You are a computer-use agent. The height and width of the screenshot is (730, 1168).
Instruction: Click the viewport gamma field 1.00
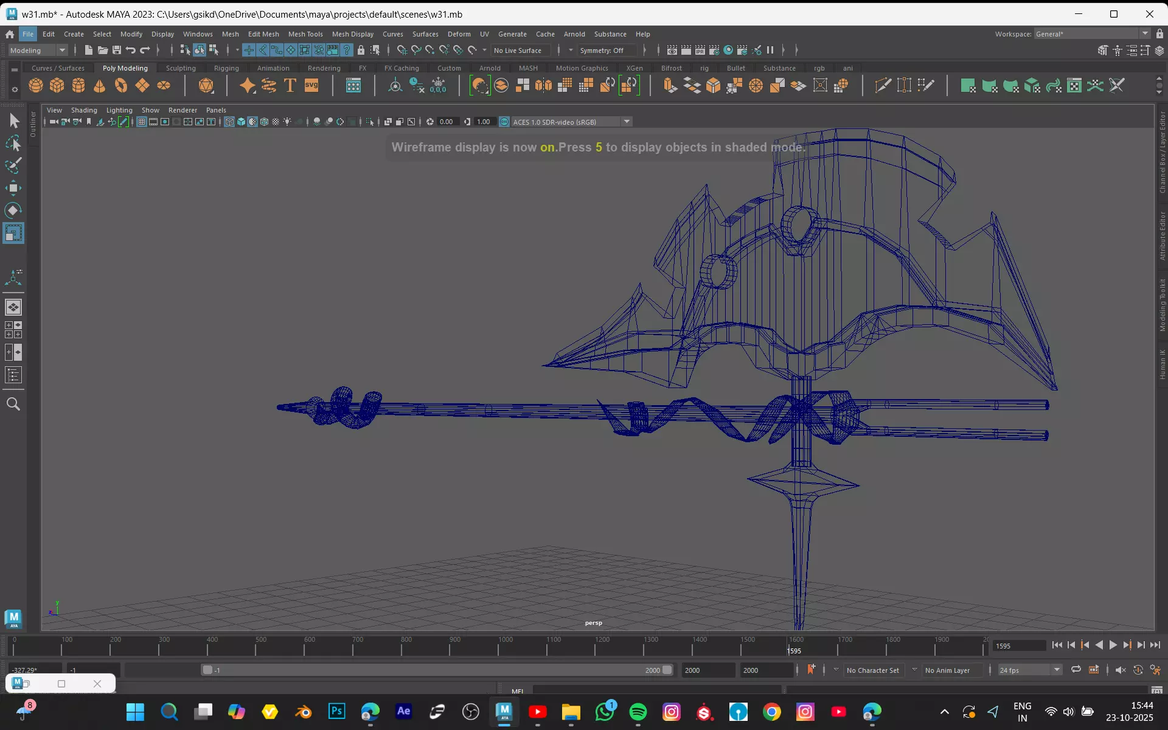484,122
